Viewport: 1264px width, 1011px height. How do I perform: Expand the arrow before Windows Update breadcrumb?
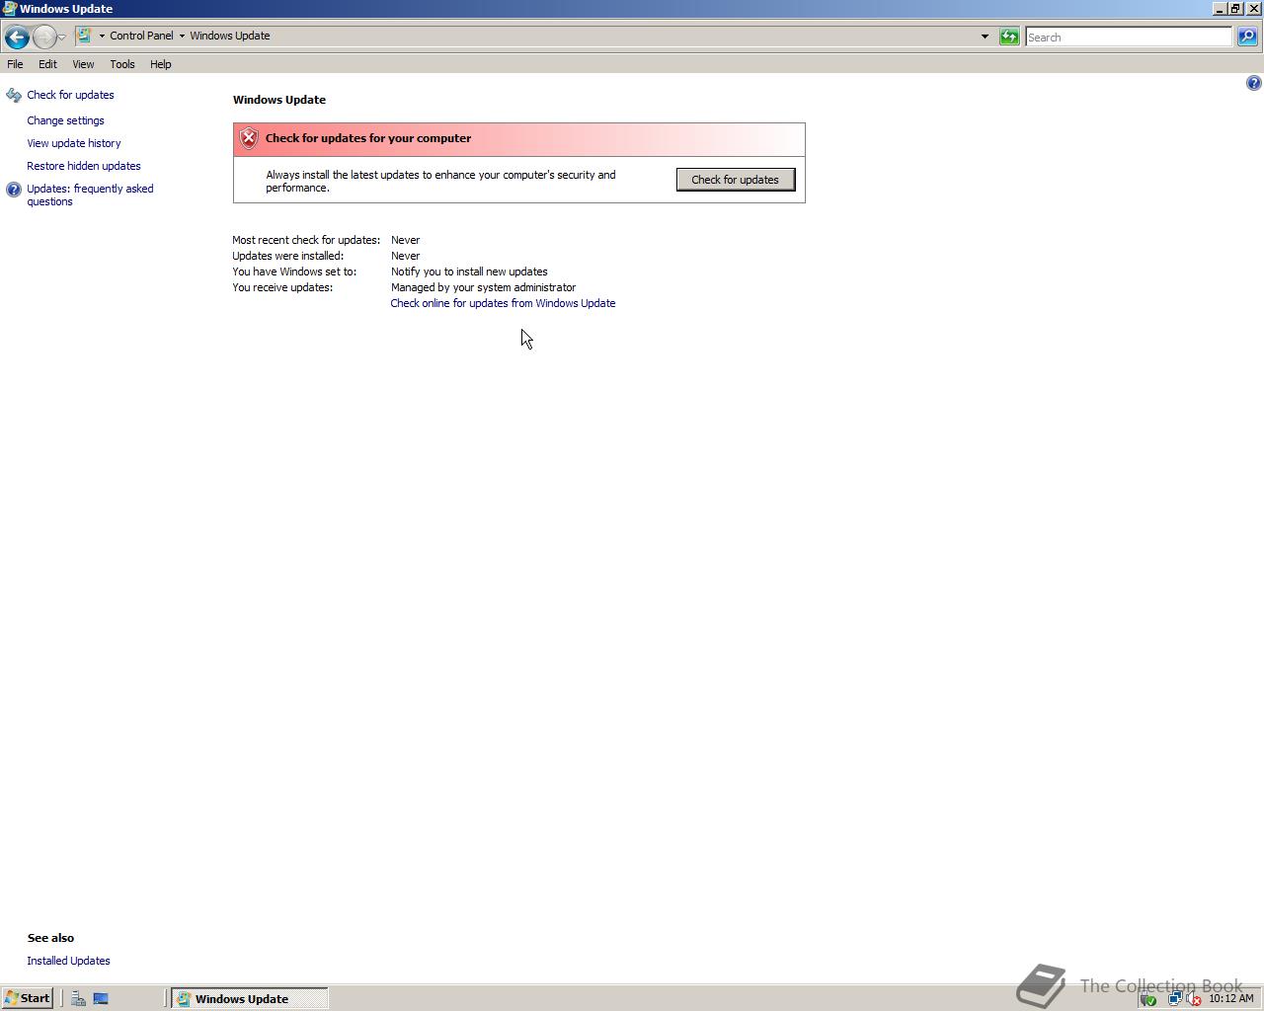coord(182,36)
